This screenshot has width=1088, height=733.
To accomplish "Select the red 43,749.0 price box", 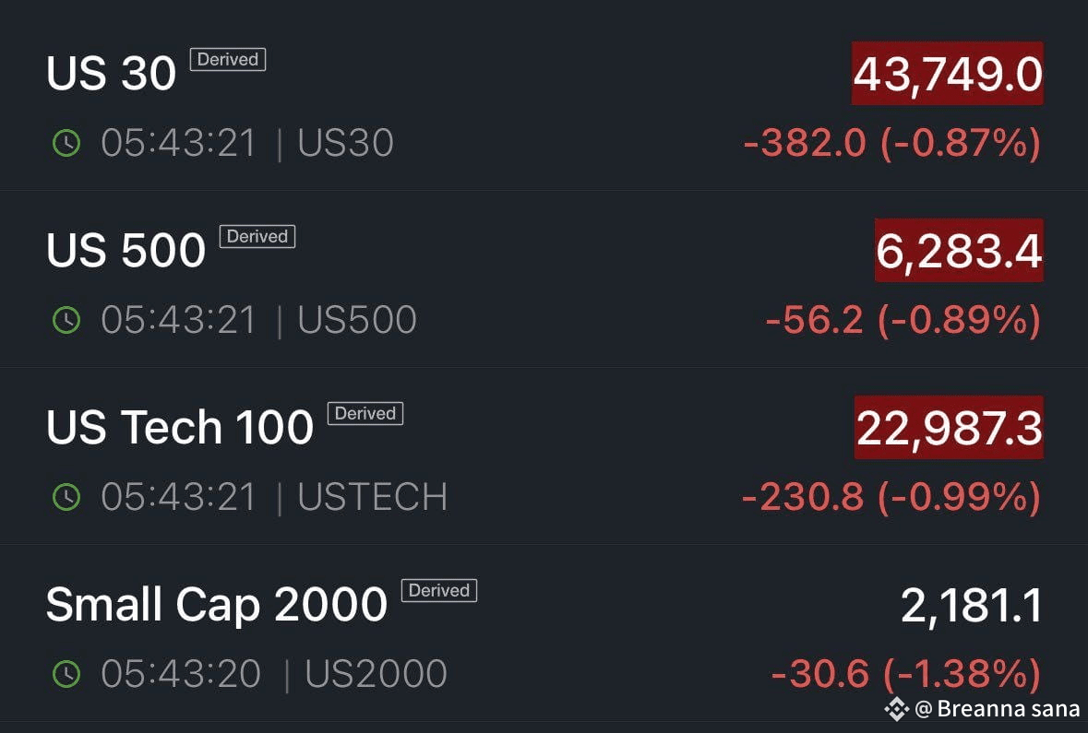I will click(947, 74).
